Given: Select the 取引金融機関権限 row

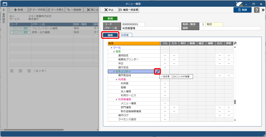Looking at the screenshot, I should 134,111.
